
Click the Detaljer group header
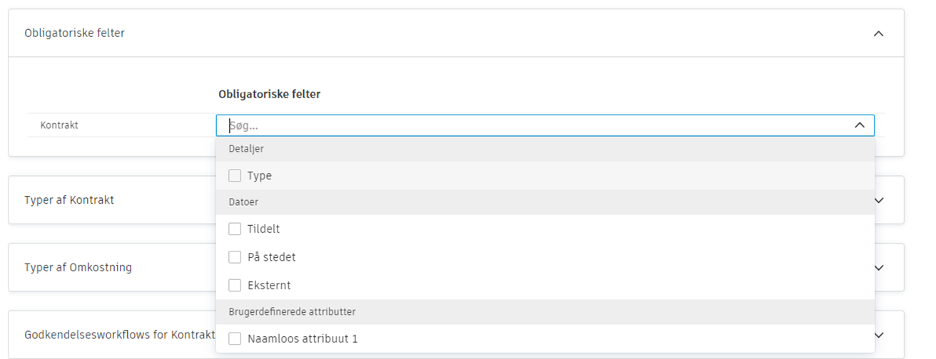click(x=245, y=149)
